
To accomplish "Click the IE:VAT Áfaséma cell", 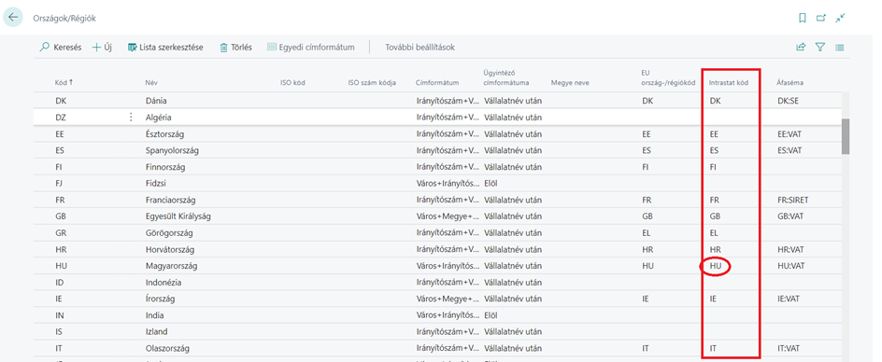I will pos(790,299).
